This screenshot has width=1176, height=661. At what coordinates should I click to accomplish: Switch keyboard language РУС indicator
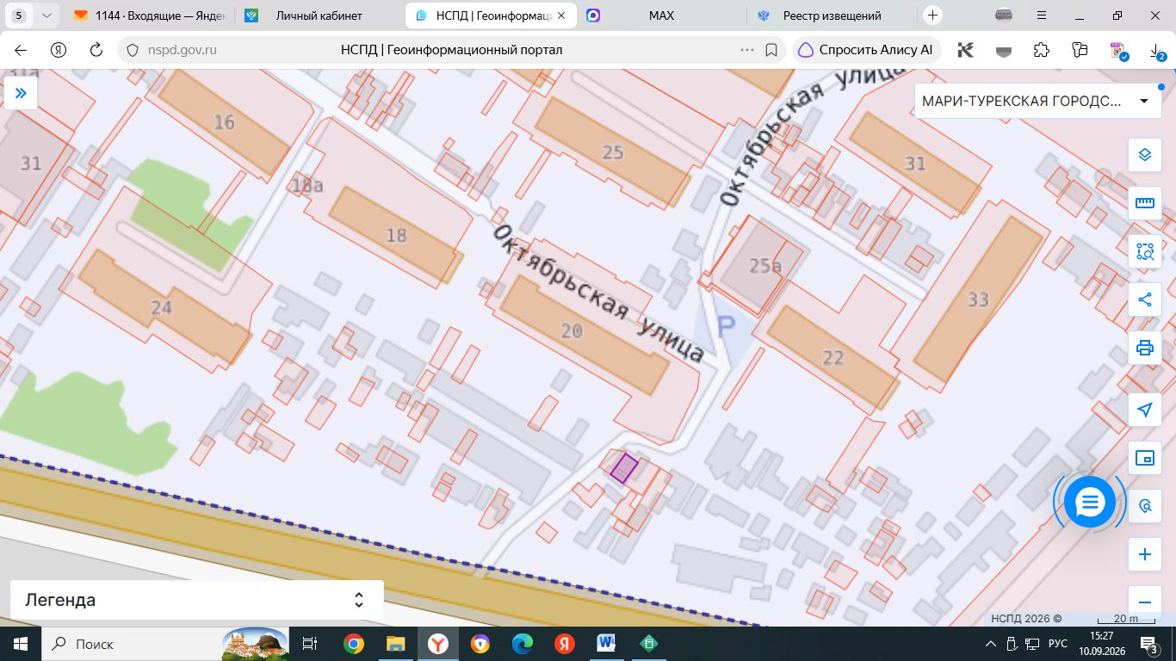1058,644
